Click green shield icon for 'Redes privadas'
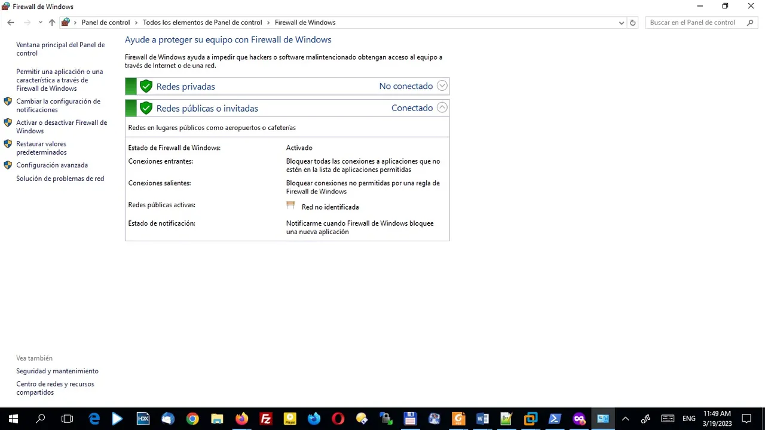 [x=146, y=86]
